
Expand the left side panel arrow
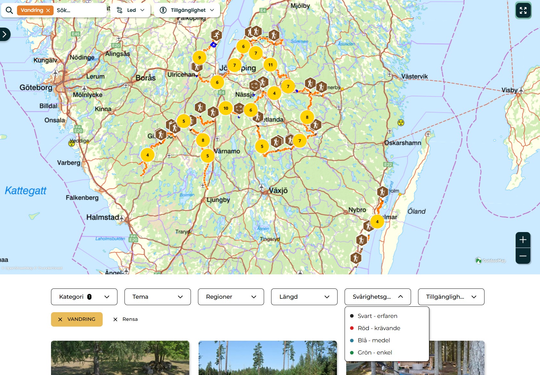click(4, 34)
